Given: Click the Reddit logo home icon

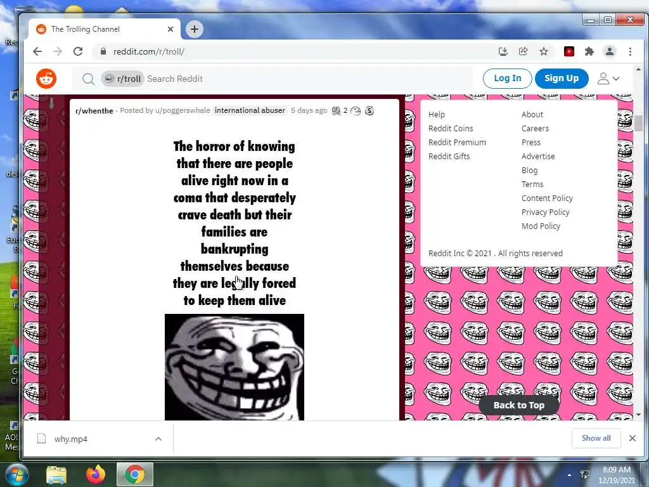Looking at the screenshot, I should (46, 79).
